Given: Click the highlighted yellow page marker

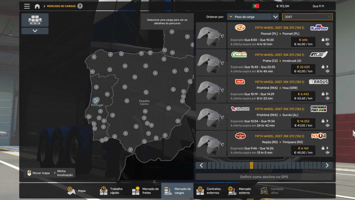Looking at the screenshot, I should pyautogui.click(x=251, y=165).
